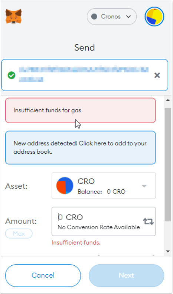Clear the recipient address with the X

[x=157, y=76]
